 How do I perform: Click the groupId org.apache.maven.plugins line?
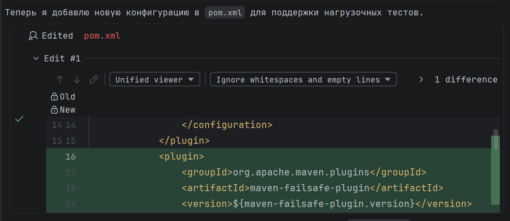tap(303, 172)
